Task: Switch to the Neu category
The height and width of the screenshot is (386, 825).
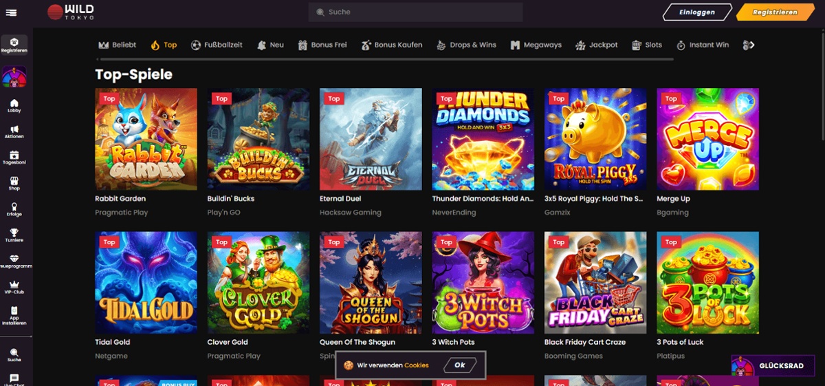Action: pos(270,45)
